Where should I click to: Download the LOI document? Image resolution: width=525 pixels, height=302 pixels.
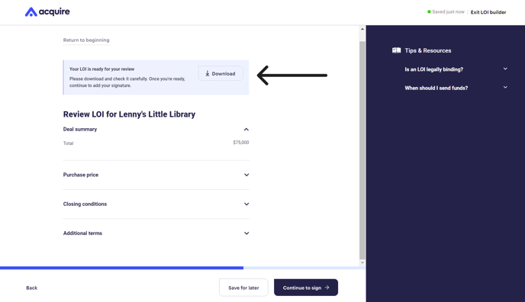pos(221,73)
